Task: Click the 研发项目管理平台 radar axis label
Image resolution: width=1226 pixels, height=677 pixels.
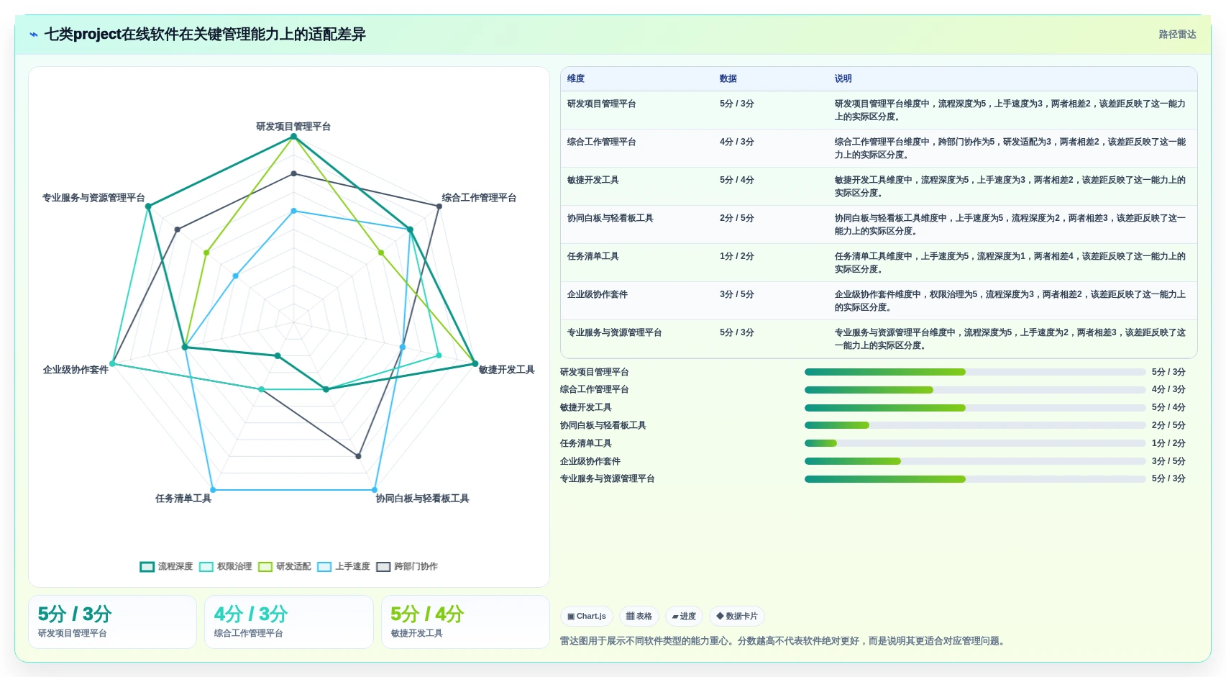Action: click(293, 127)
